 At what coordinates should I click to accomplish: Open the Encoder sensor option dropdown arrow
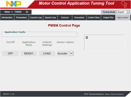click(x=72, y=53)
